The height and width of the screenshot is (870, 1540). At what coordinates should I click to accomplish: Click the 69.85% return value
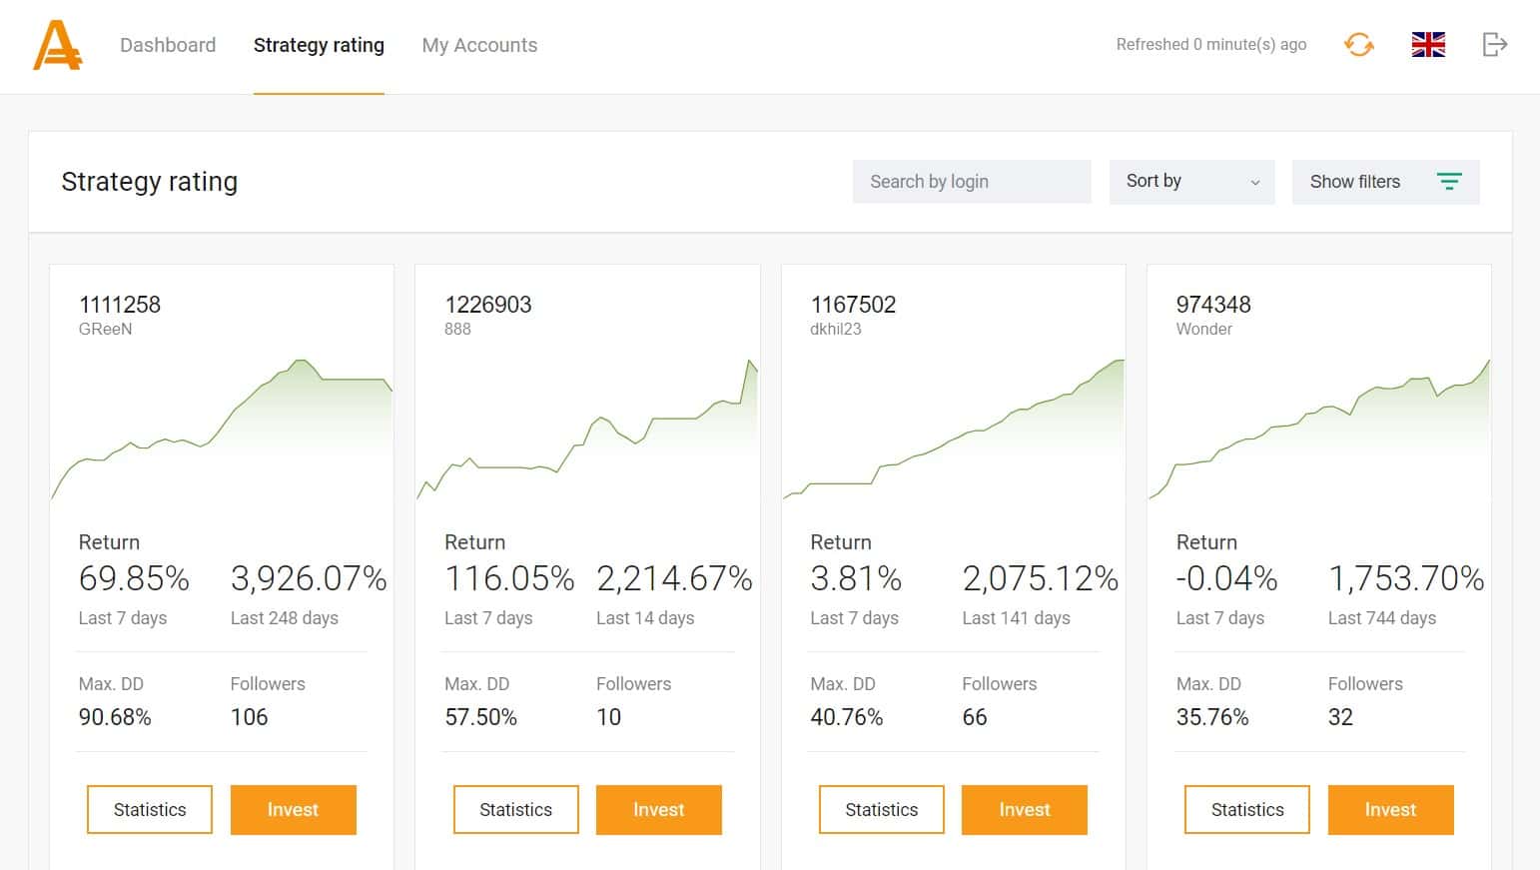(x=134, y=578)
